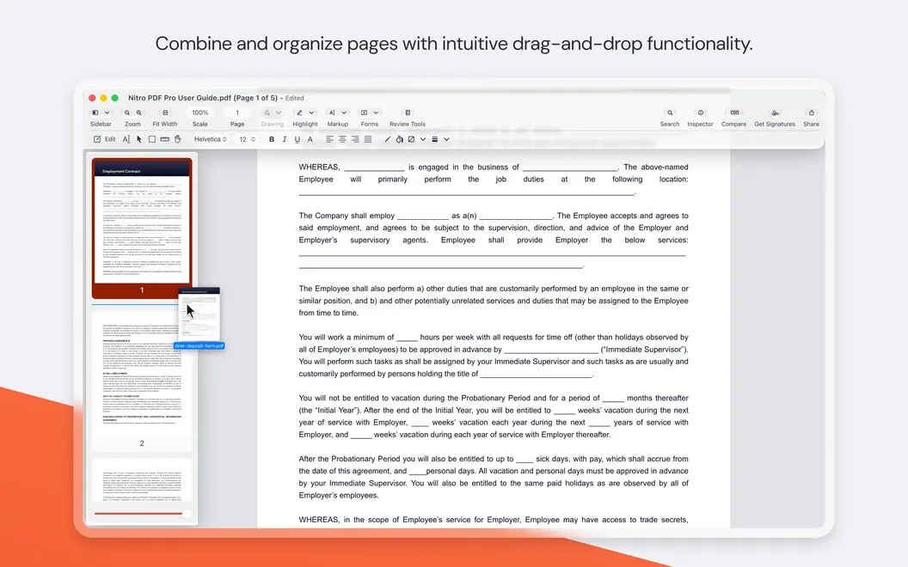The height and width of the screenshot is (567, 908).
Task: Select the third page thumbnail in sidebar
Action: point(142,481)
